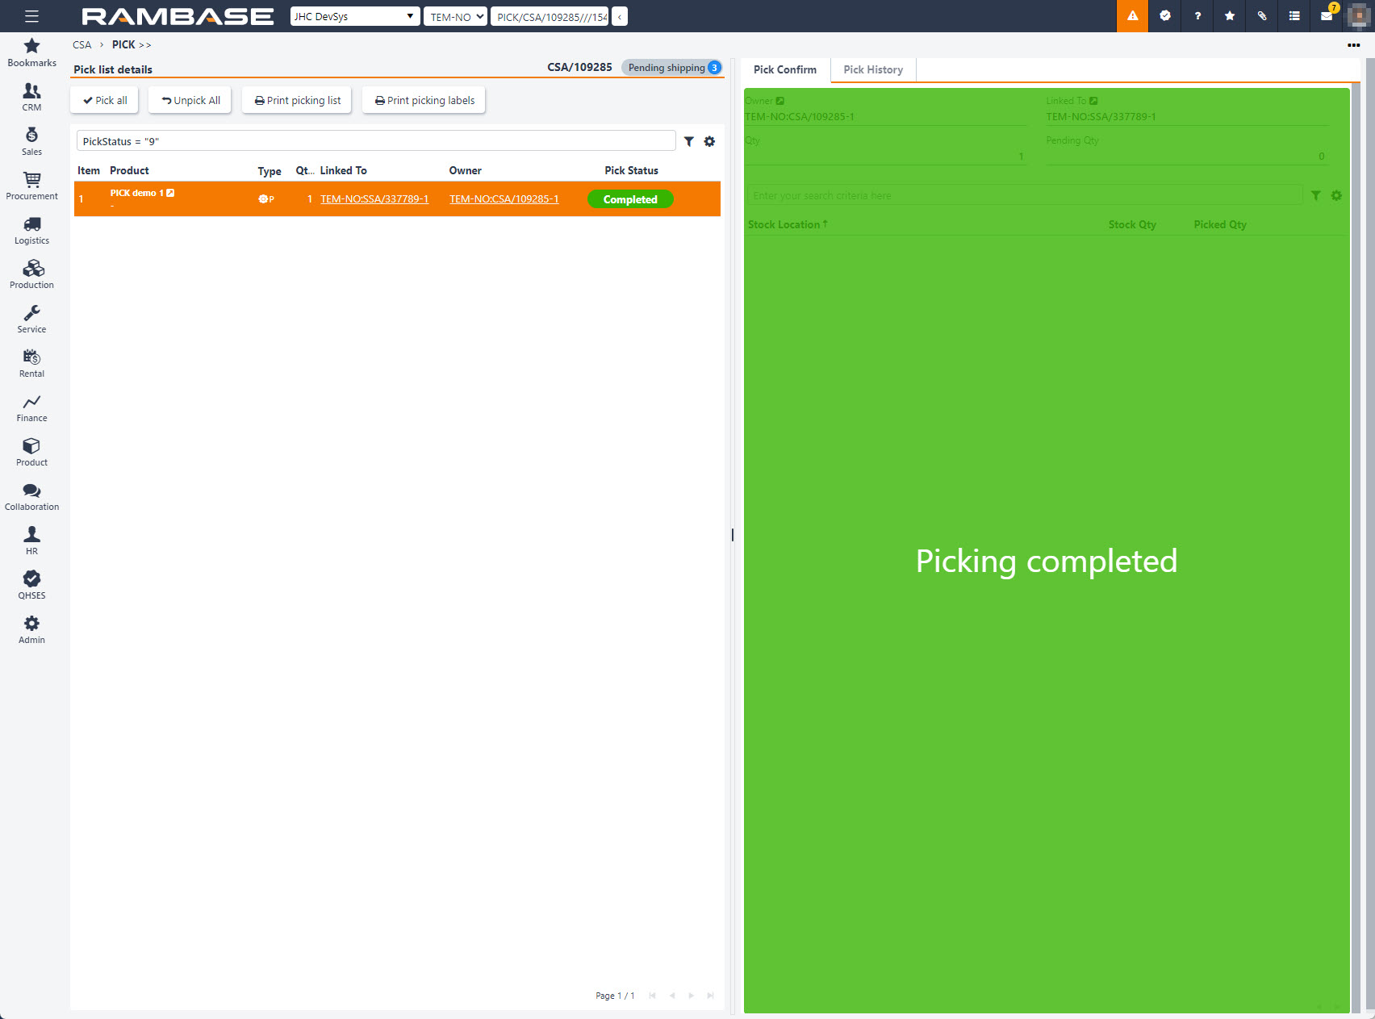The image size is (1375, 1019).
Task: Click the attachments paperclip icon in header
Action: coord(1261,16)
